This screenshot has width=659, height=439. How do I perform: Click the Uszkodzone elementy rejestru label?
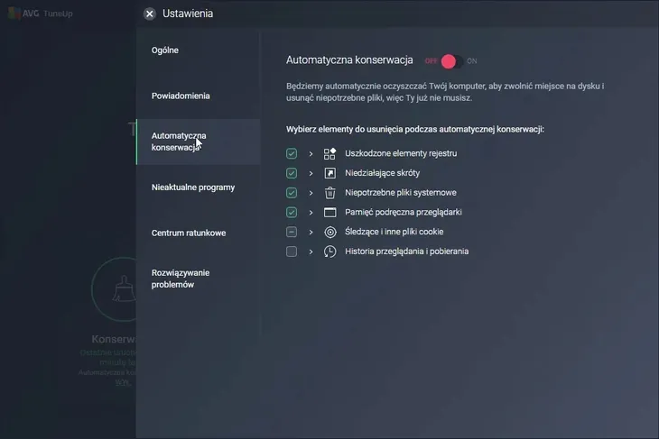coord(401,153)
